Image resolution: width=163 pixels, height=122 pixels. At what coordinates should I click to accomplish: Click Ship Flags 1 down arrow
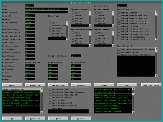click(x=156, y=39)
